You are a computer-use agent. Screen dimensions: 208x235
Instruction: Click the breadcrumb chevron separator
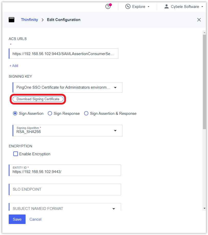pos(43,20)
